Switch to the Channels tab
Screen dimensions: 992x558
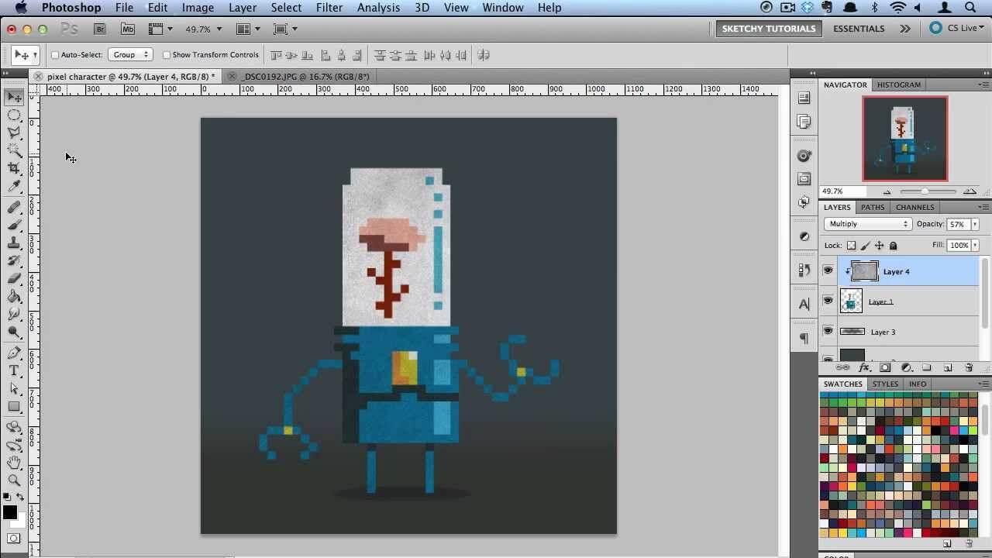click(x=914, y=207)
